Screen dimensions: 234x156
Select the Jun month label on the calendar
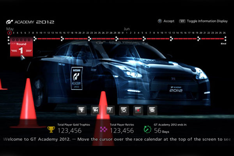click(x=127, y=29)
